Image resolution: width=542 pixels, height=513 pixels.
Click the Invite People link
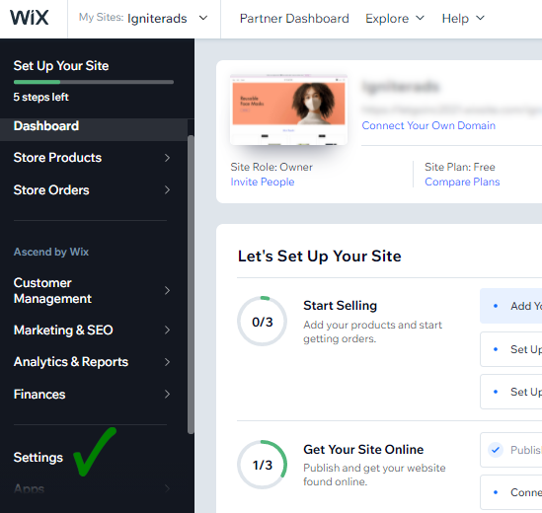263,182
